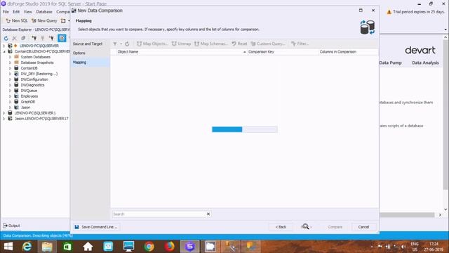
Task: Click the Cancel button
Action: (x=363, y=227)
